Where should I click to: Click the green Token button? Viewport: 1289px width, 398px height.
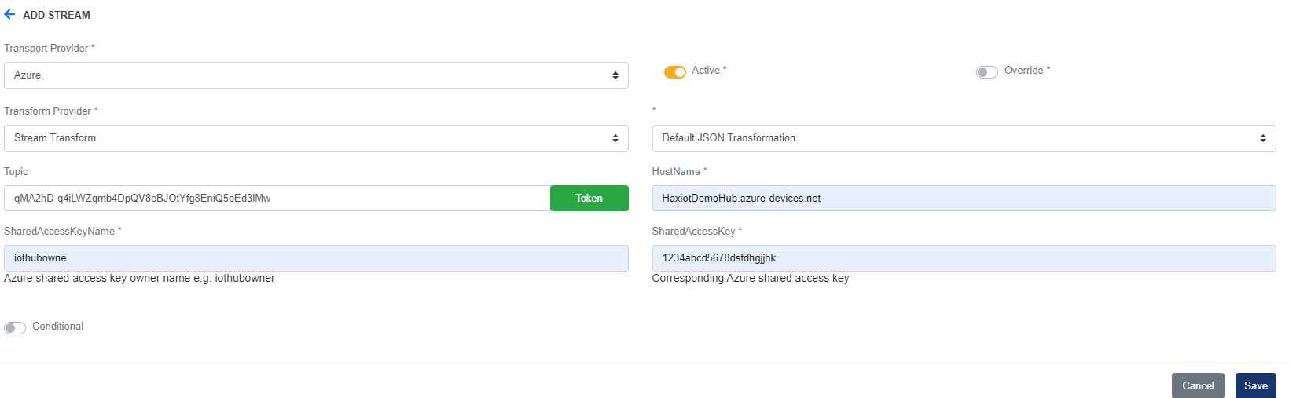589,198
